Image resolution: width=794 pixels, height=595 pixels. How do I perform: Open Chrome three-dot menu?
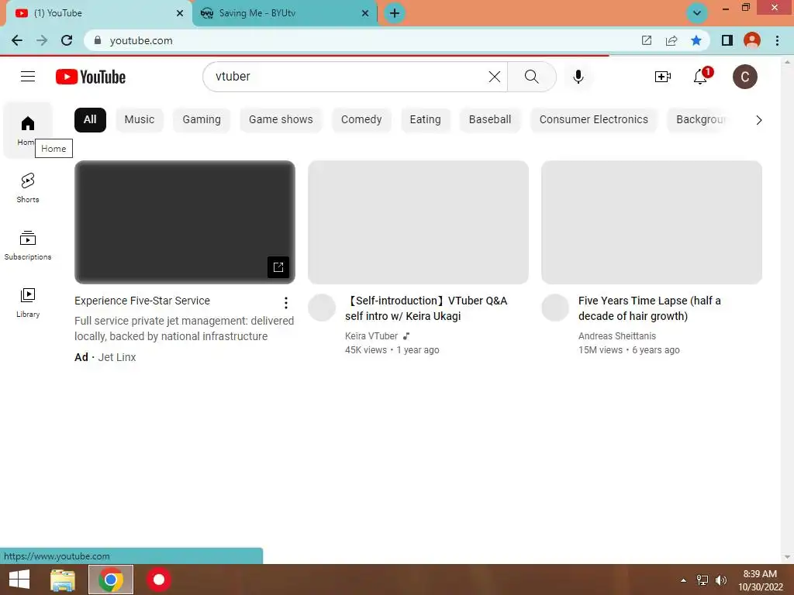point(777,40)
